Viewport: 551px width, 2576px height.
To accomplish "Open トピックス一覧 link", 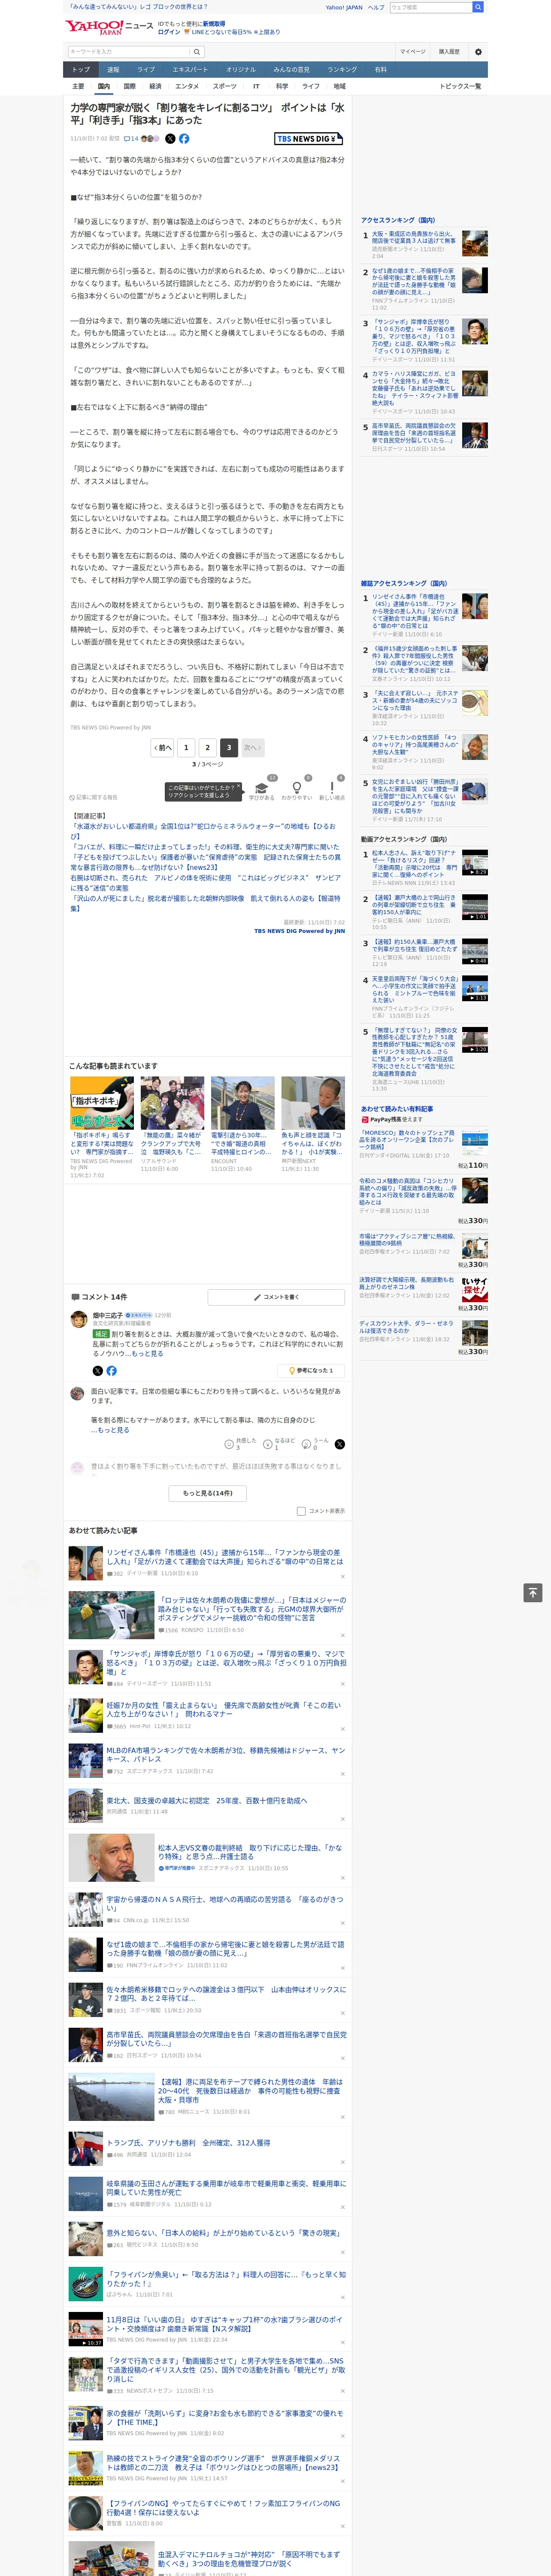I will 460,86.
